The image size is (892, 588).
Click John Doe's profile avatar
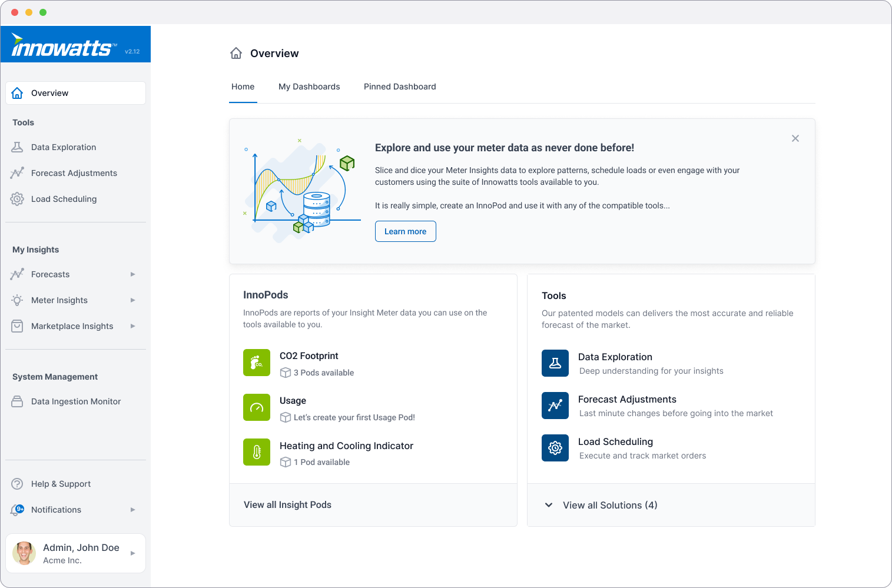pos(24,553)
